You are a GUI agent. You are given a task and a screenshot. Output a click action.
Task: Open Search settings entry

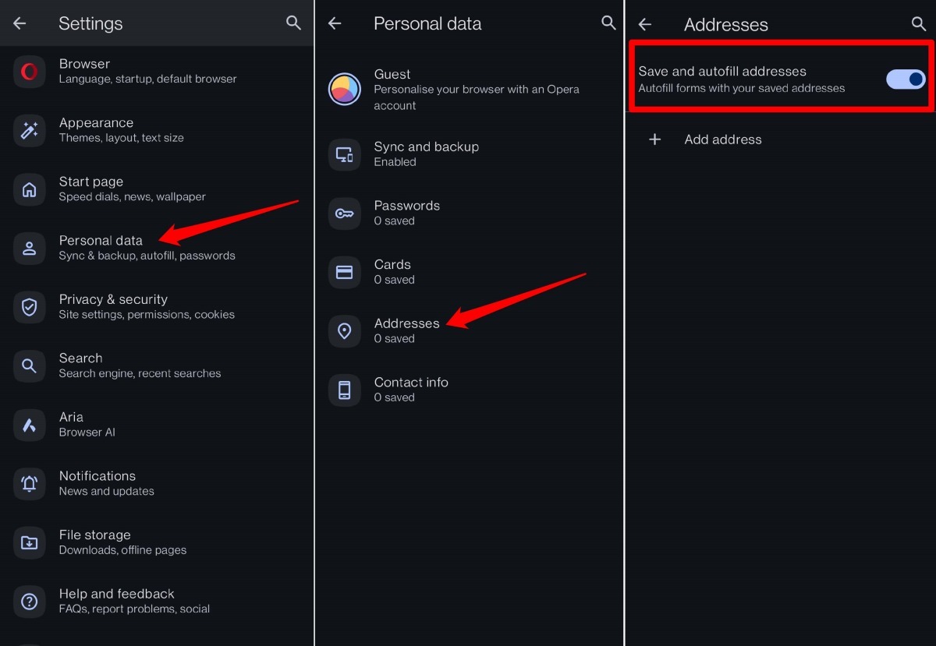point(157,365)
